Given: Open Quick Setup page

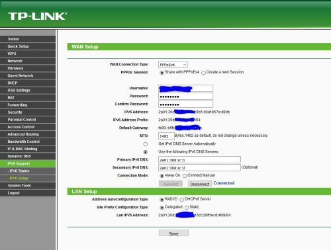Looking at the screenshot, I should click(x=28, y=46).
